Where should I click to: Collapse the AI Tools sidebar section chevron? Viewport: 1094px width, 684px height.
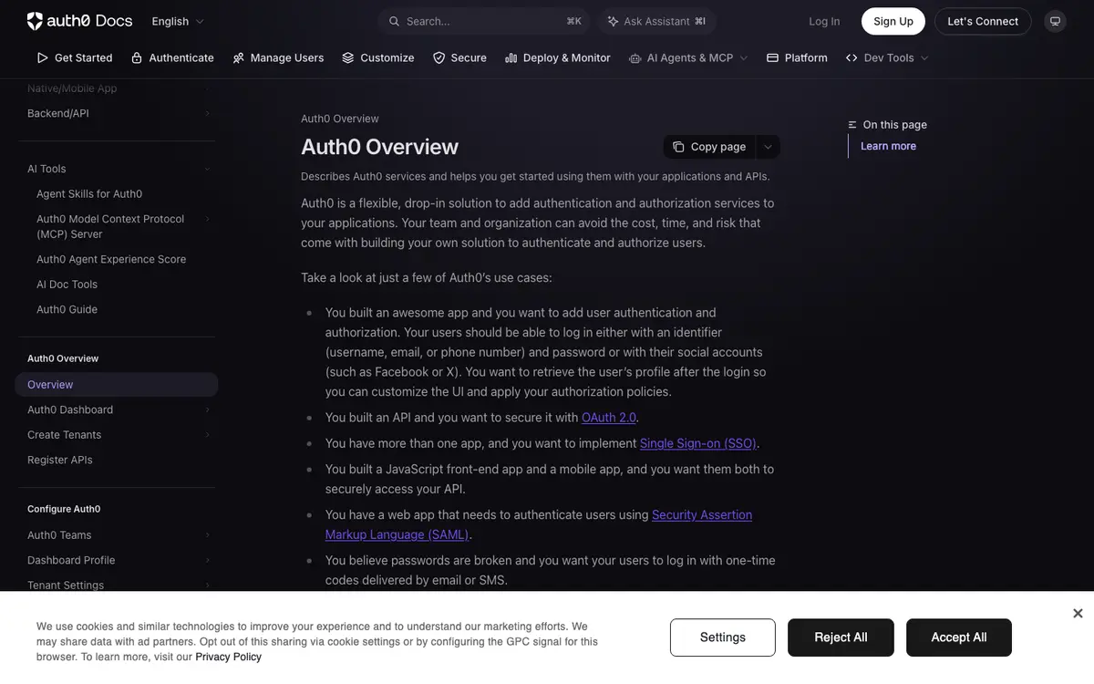(x=207, y=169)
